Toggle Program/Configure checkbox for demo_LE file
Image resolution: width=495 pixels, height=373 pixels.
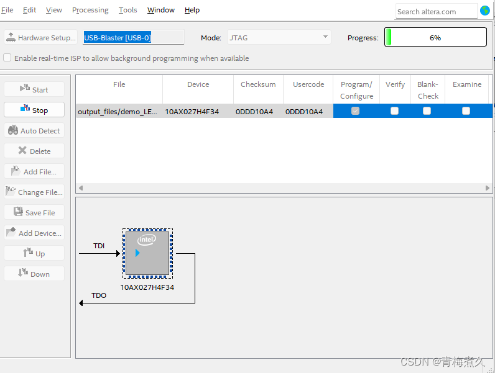[355, 111]
